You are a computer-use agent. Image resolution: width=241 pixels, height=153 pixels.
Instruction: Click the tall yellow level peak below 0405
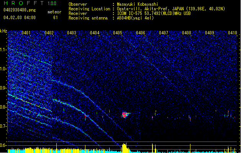click(x=125, y=148)
